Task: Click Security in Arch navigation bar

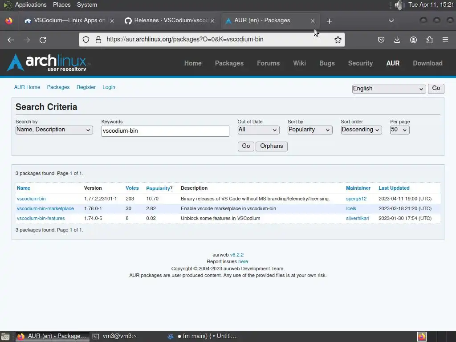Action: click(x=360, y=63)
